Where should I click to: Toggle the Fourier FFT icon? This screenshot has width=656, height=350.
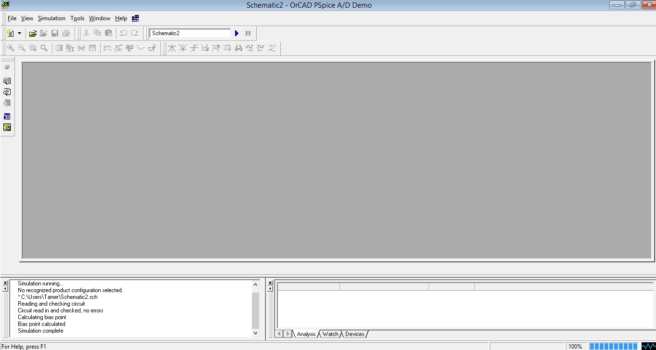(70, 48)
